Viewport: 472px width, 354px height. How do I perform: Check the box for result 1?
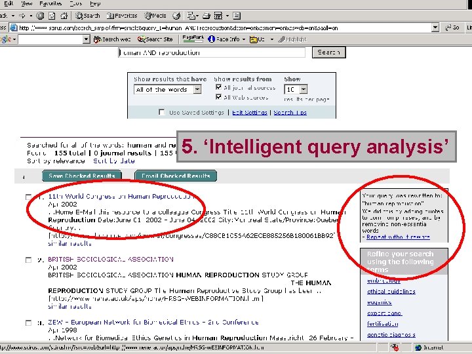pos(28,197)
